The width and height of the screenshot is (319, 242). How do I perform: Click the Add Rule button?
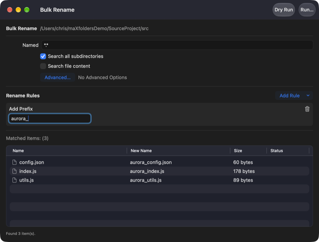290,95
